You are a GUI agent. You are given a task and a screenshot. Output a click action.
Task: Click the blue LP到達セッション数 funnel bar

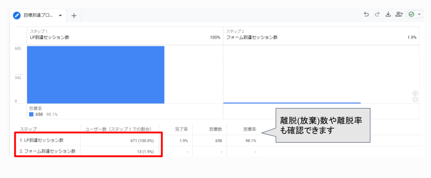(96, 75)
